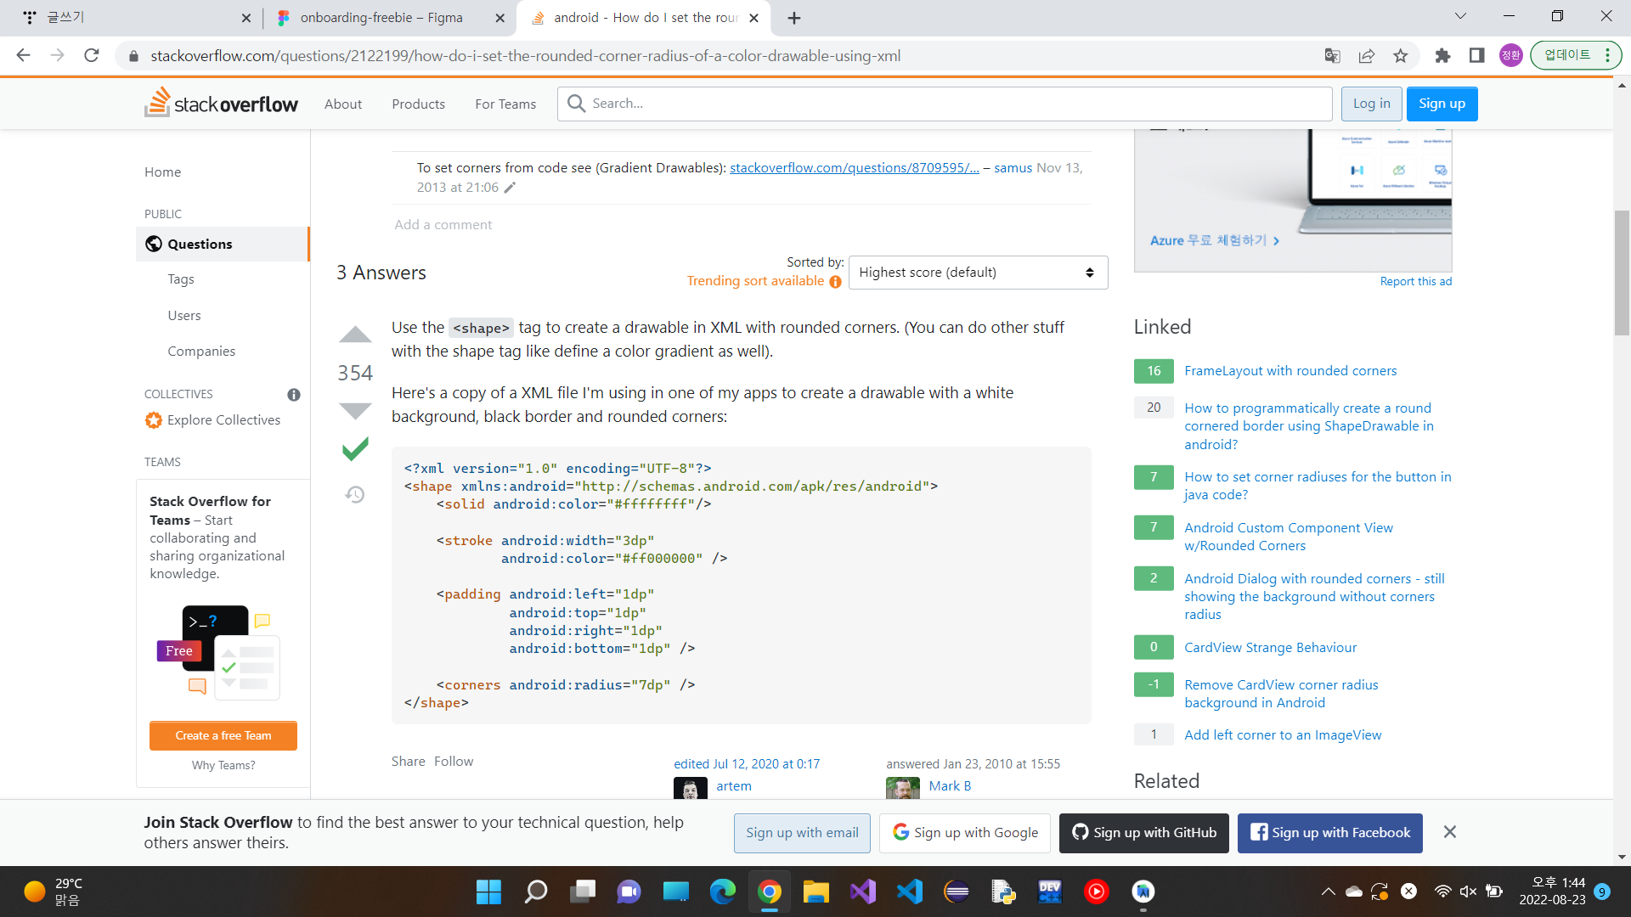Image resolution: width=1631 pixels, height=917 pixels.
Task: Click the translate page icon
Action: 1332,56
